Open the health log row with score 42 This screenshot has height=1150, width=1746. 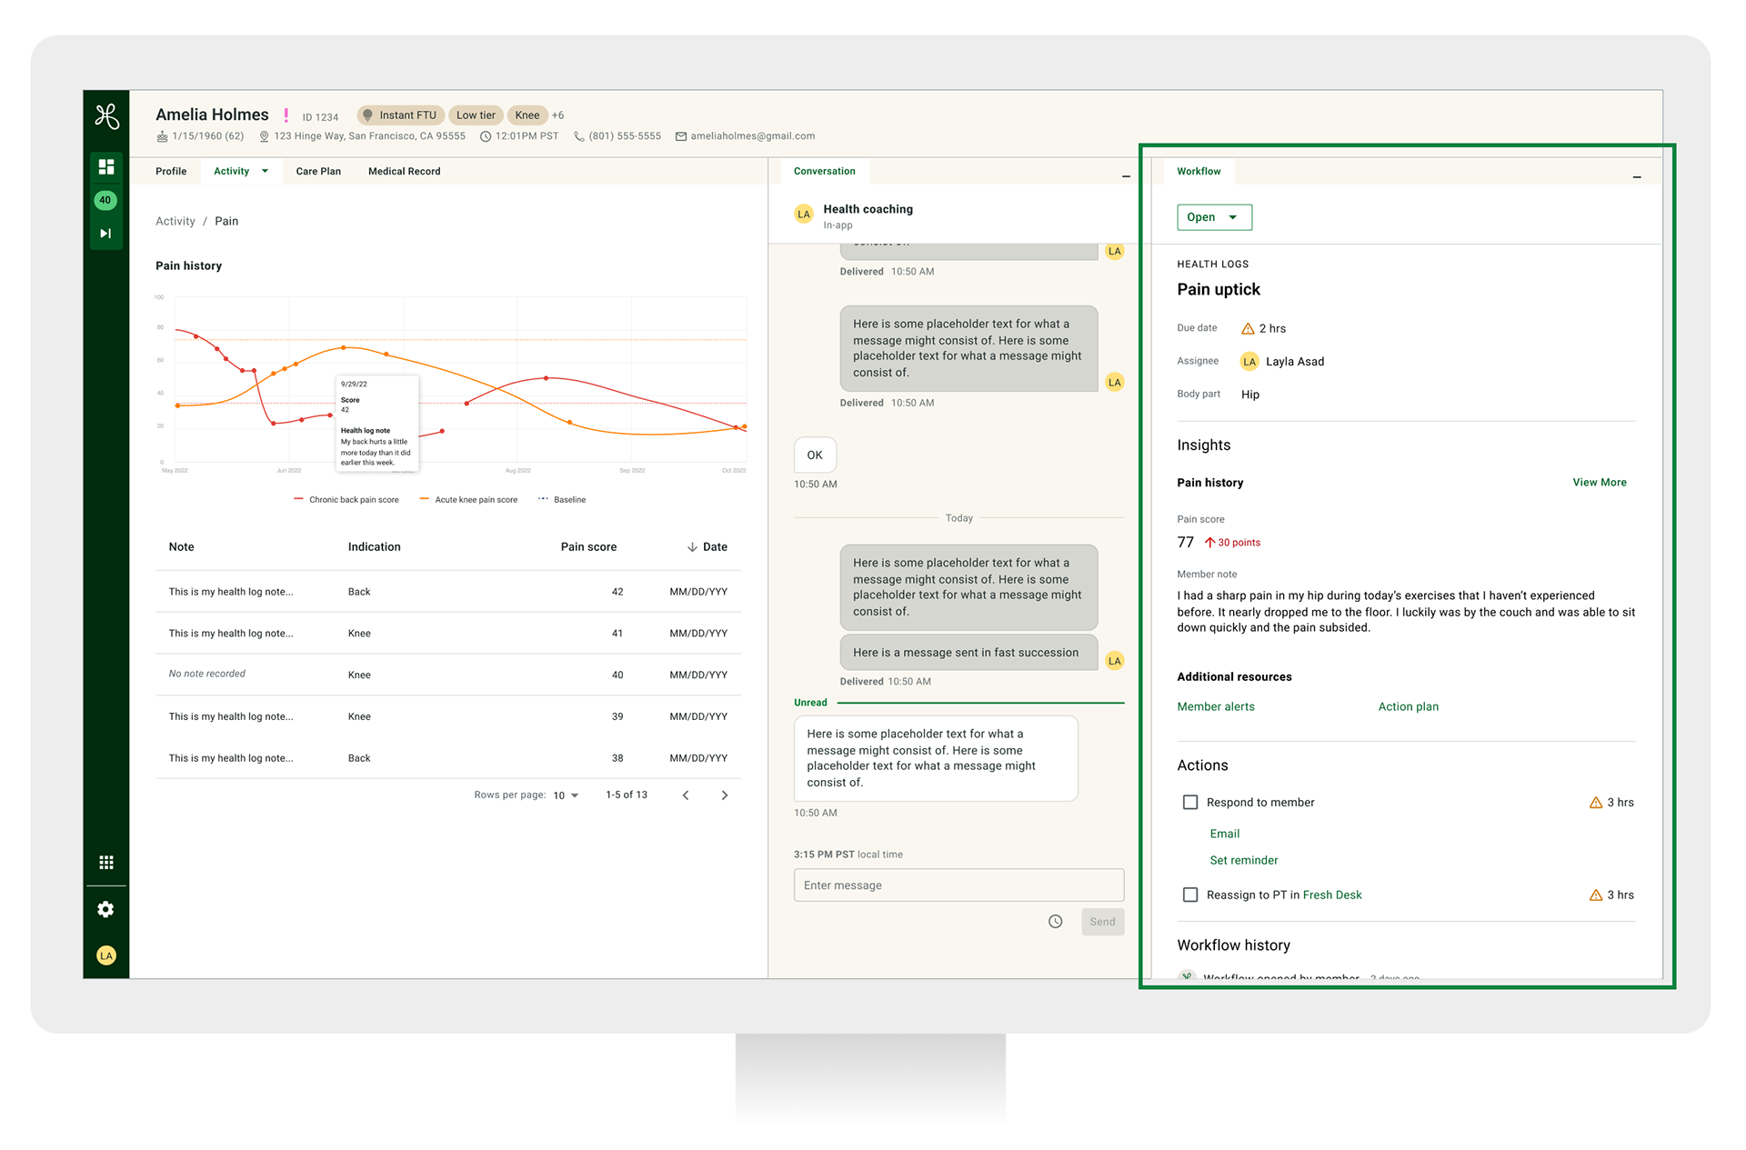[448, 592]
